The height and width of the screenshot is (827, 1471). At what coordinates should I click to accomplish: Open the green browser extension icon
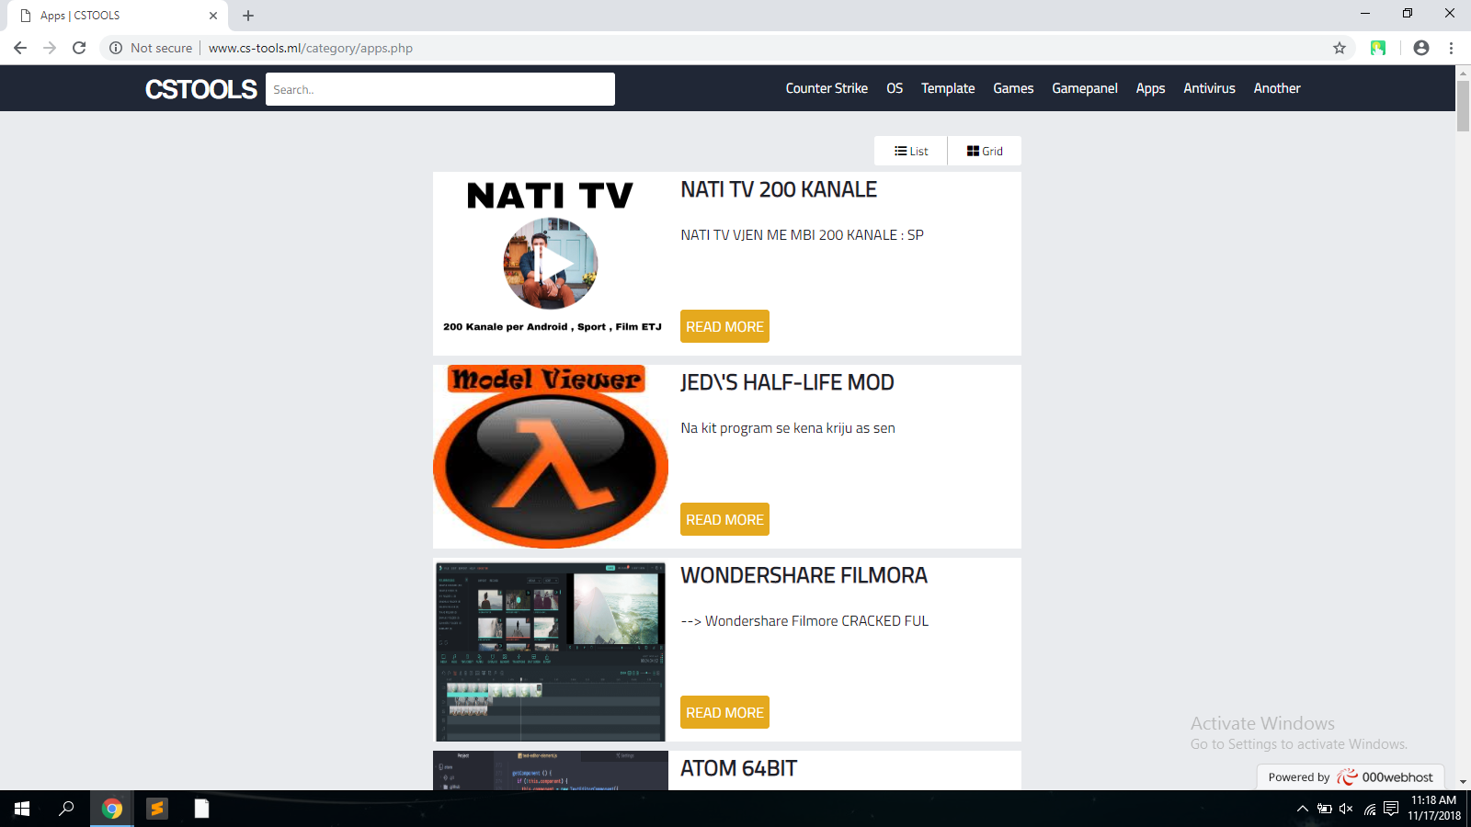pos(1377,48)
